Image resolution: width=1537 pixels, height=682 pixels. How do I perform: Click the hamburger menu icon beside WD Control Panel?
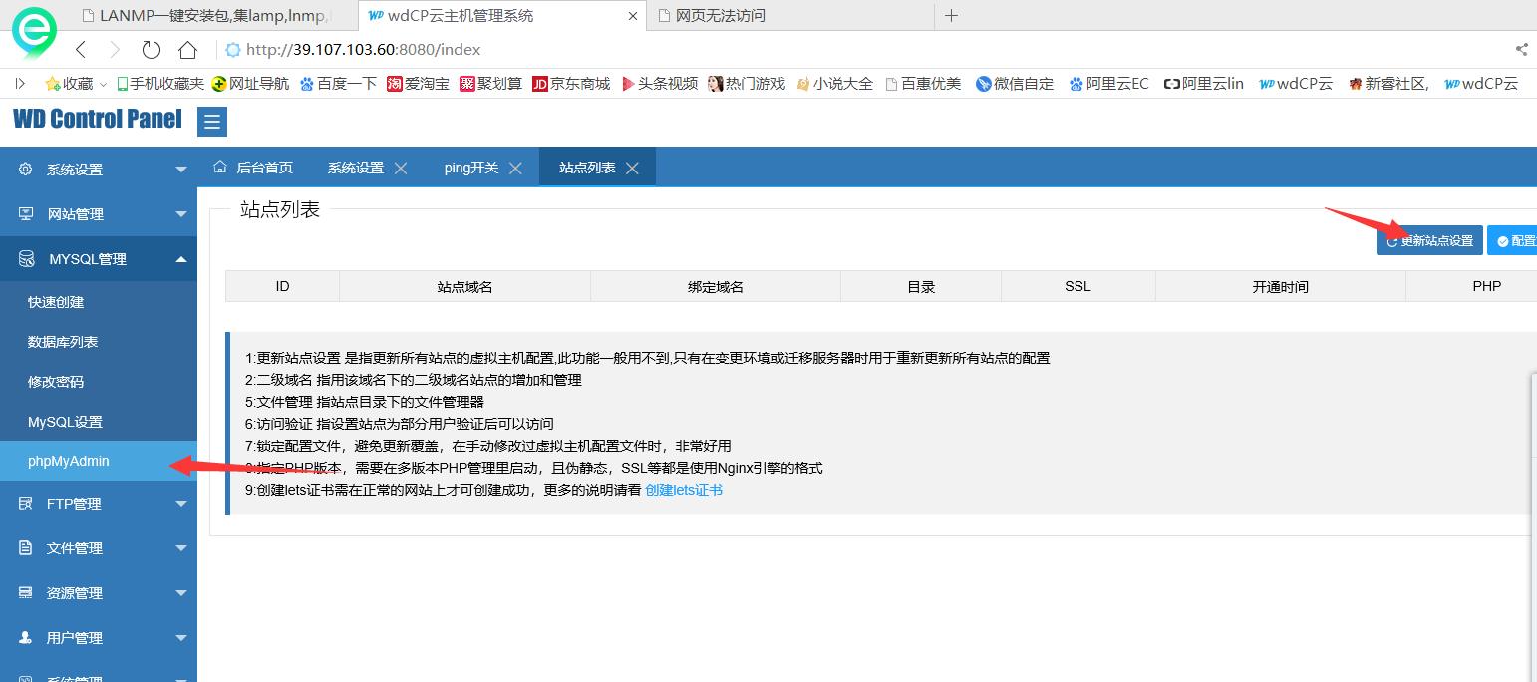click(x=212, y=123)
